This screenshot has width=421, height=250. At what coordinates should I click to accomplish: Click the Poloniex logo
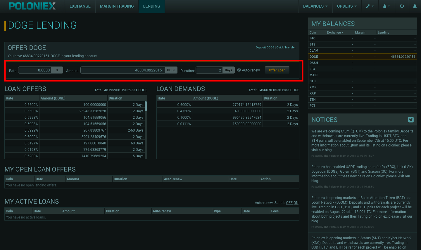32,6
